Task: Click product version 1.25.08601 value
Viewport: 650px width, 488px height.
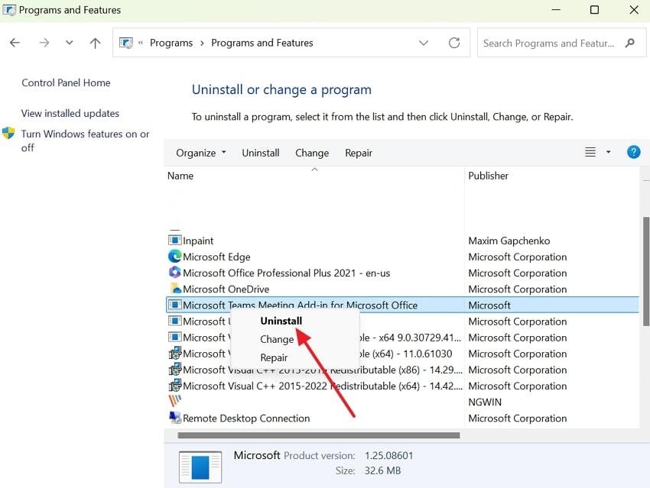Action: [x=388, y=456]
